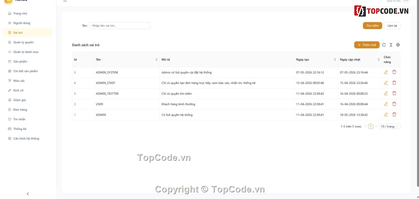The image size is (419, 199).
Task: Open role Id 1 link
Action: tap(75, 115)
